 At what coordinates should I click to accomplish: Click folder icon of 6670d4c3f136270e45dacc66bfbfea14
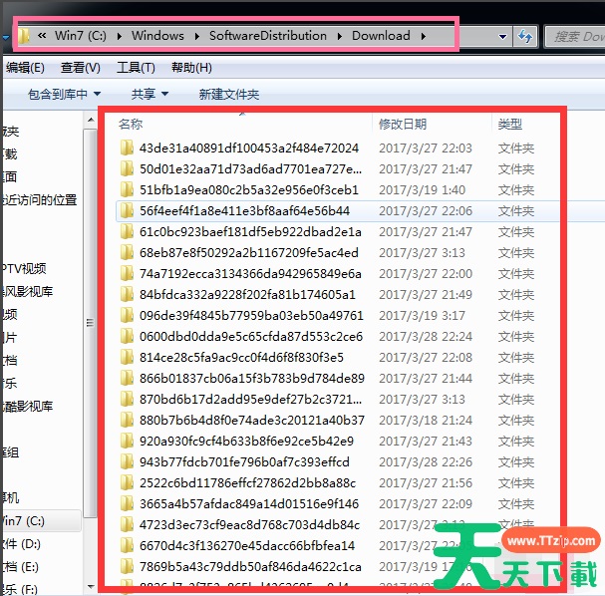coord(127,545)
